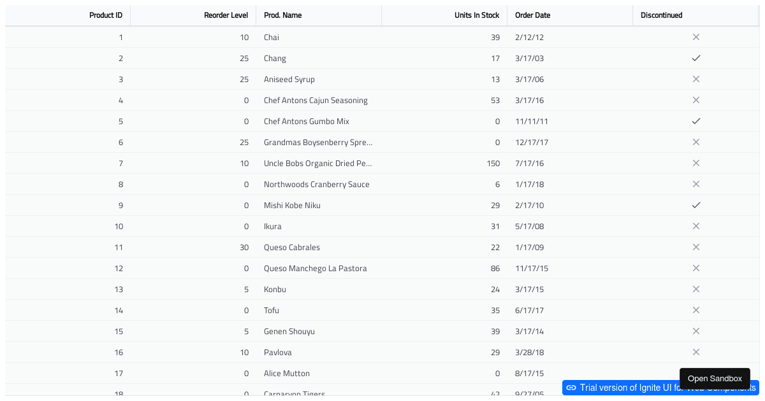Sort by the Units In Stock header

click(476, 15)
